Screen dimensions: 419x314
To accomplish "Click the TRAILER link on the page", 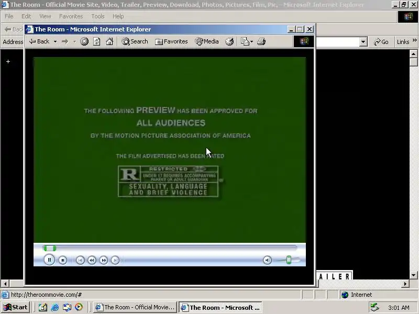I will point(334,276).
